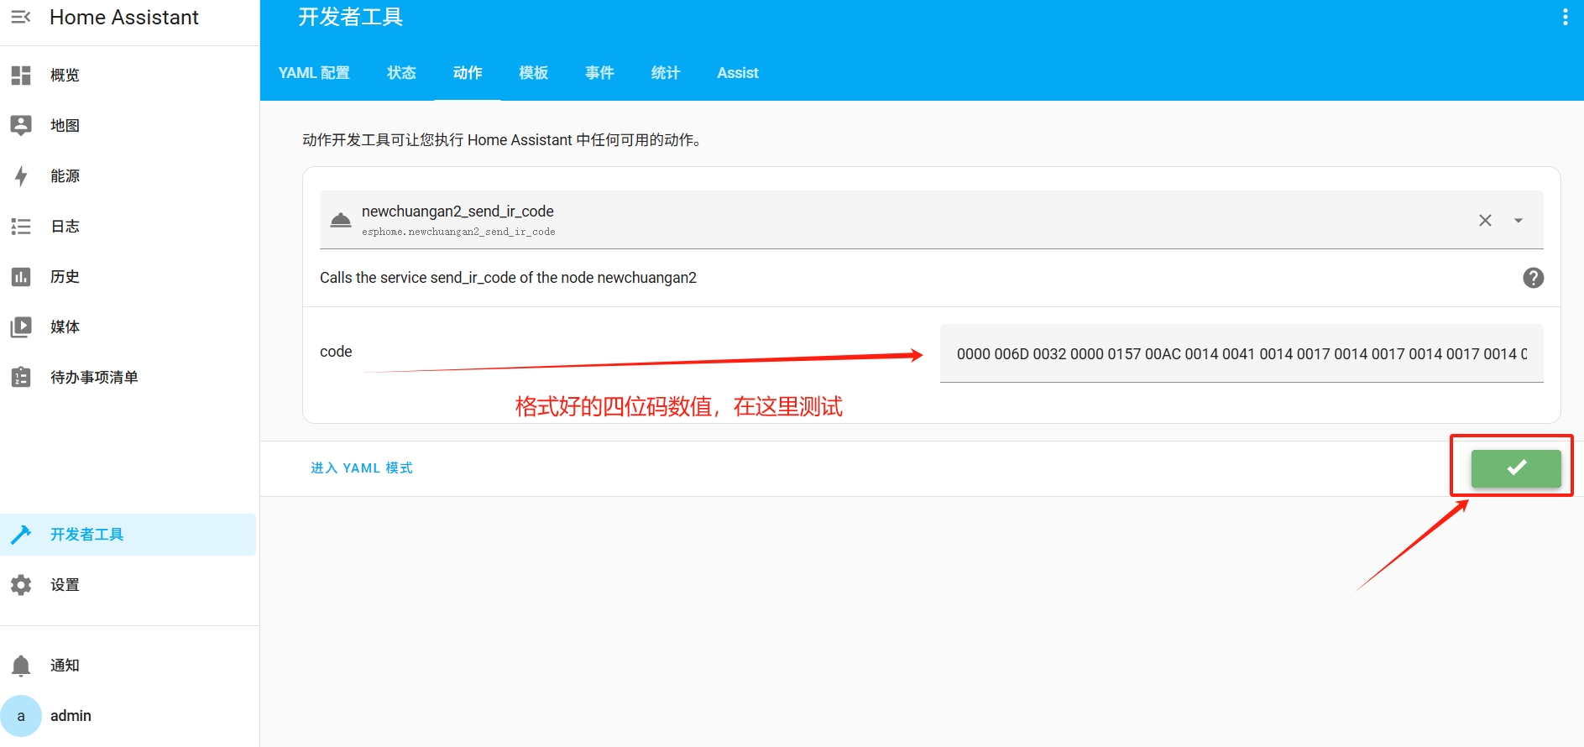Switch to the 状态 tab
Image resolution: width=1584 pixels, height=747 pixels.
tap(401, 73)
